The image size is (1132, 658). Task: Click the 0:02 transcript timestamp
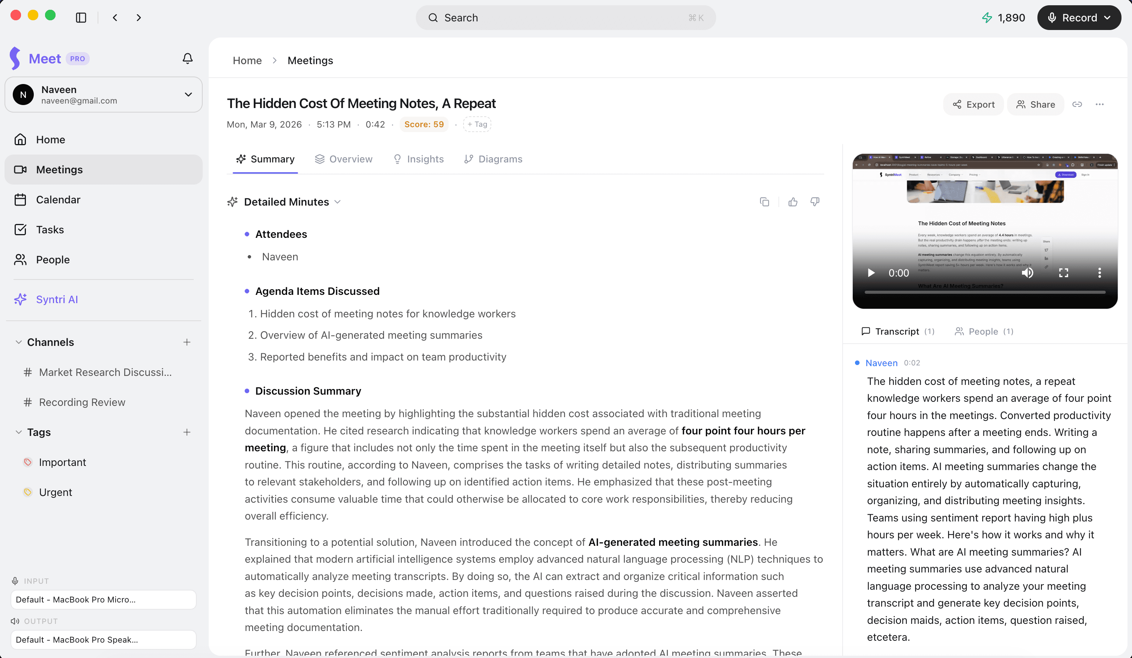pos(912,363)
